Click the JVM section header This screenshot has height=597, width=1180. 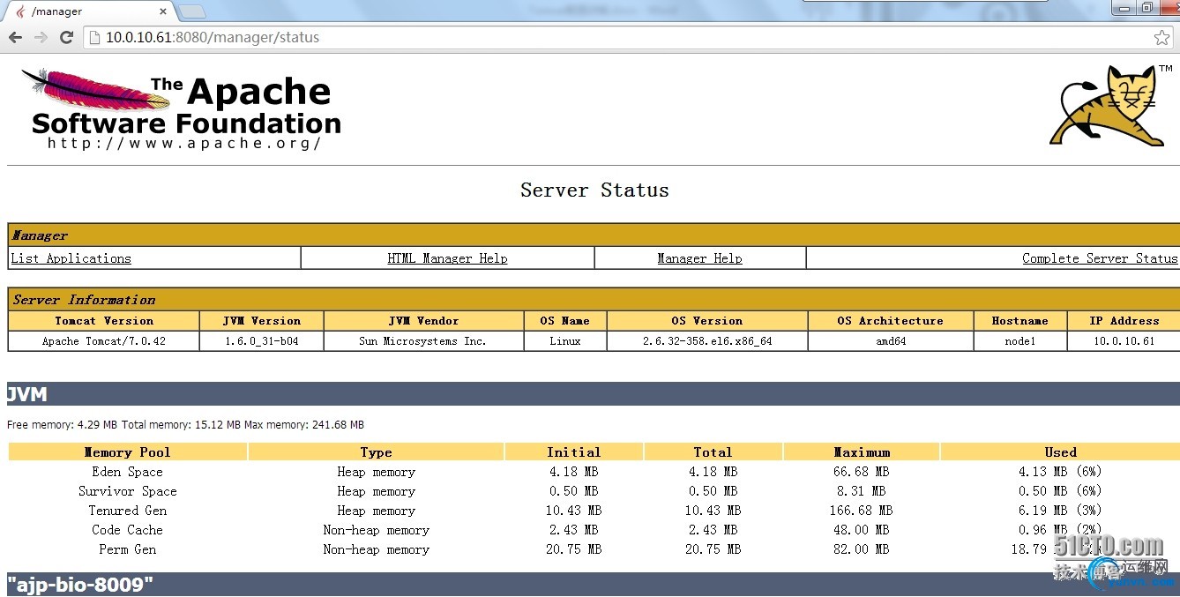coord(594,394)
